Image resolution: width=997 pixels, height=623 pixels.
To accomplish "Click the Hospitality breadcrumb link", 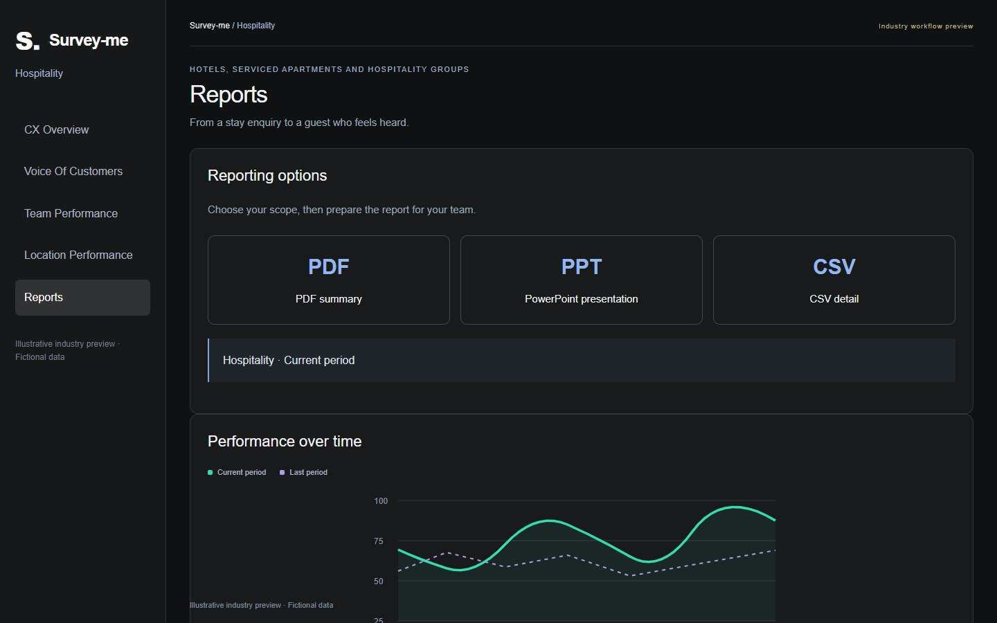I will click(x=255, y=26).
